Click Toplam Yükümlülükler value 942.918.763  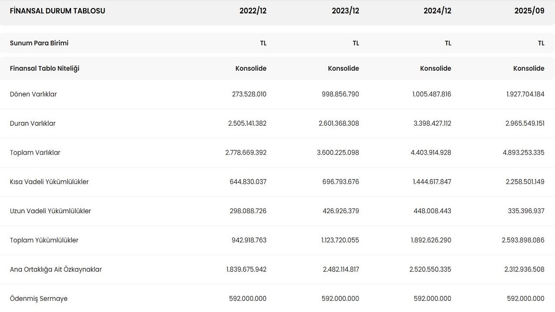249,240
